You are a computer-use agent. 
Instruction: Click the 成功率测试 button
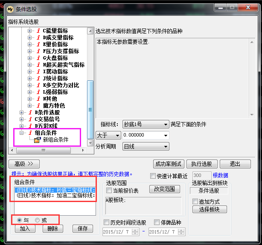point(168,164)
